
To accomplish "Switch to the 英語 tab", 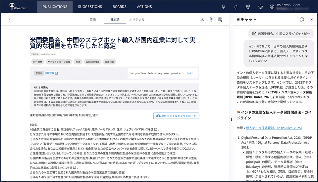I will point(93,20).
